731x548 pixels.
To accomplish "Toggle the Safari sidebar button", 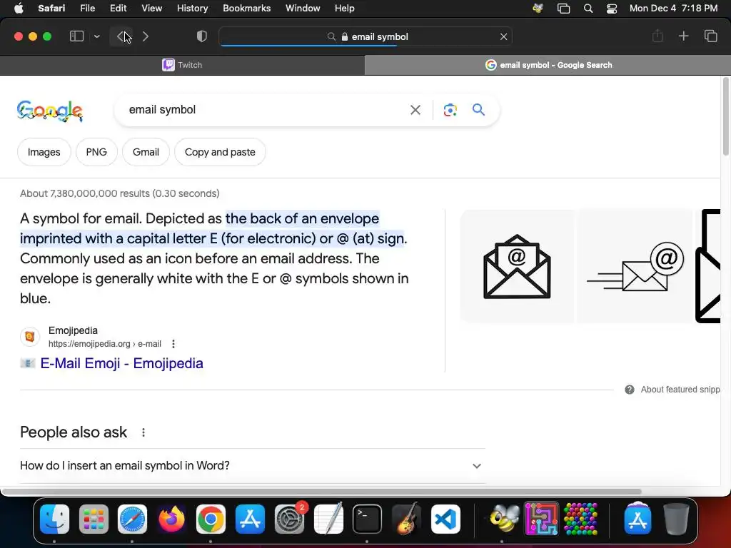I will 76,36.
